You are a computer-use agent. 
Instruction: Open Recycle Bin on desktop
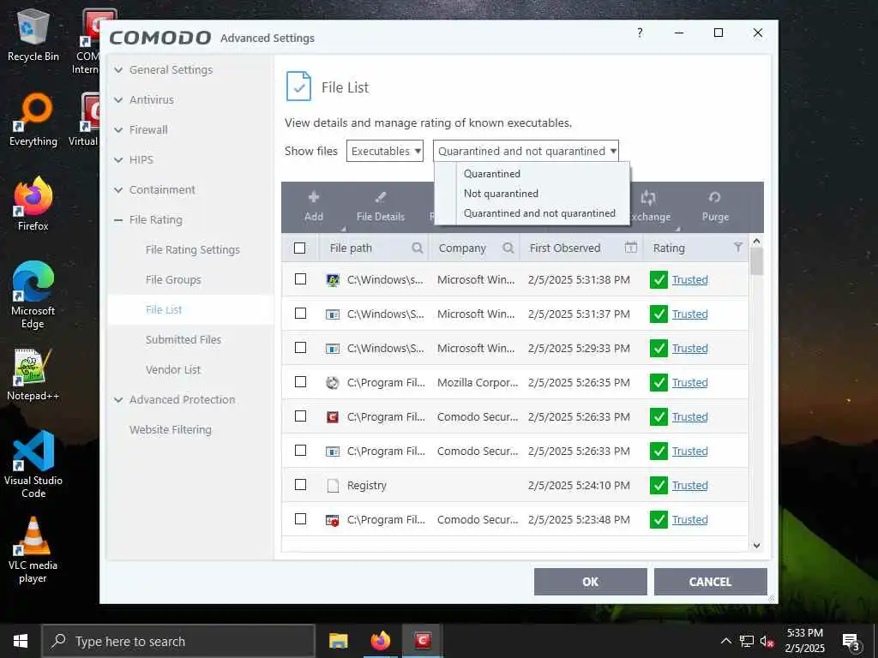coord(33,34)
